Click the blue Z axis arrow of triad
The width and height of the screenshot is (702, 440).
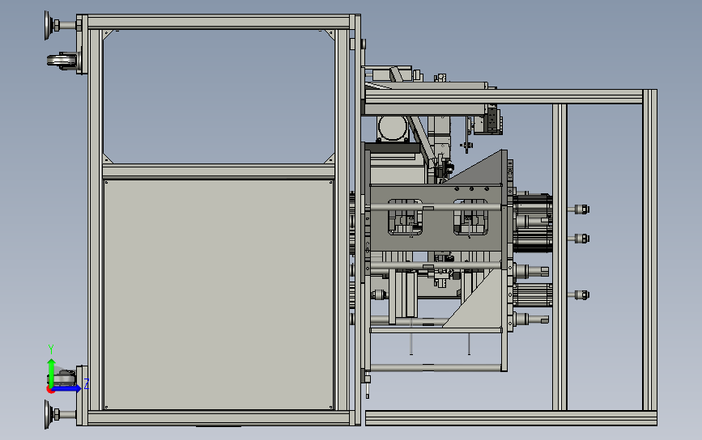tap(68, 387)
